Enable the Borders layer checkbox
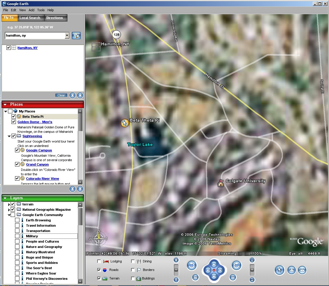 tap(133, 270)
